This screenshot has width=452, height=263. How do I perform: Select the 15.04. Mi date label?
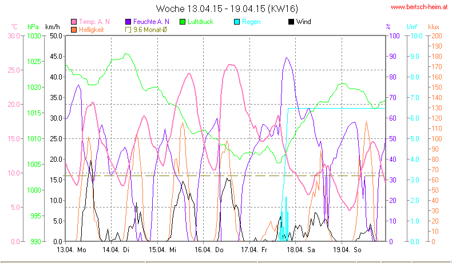(164, 250)
